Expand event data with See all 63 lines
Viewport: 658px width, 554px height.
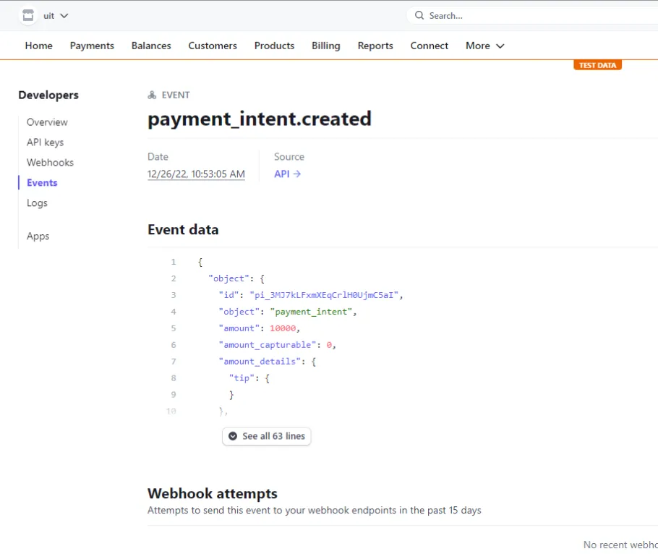266,436
